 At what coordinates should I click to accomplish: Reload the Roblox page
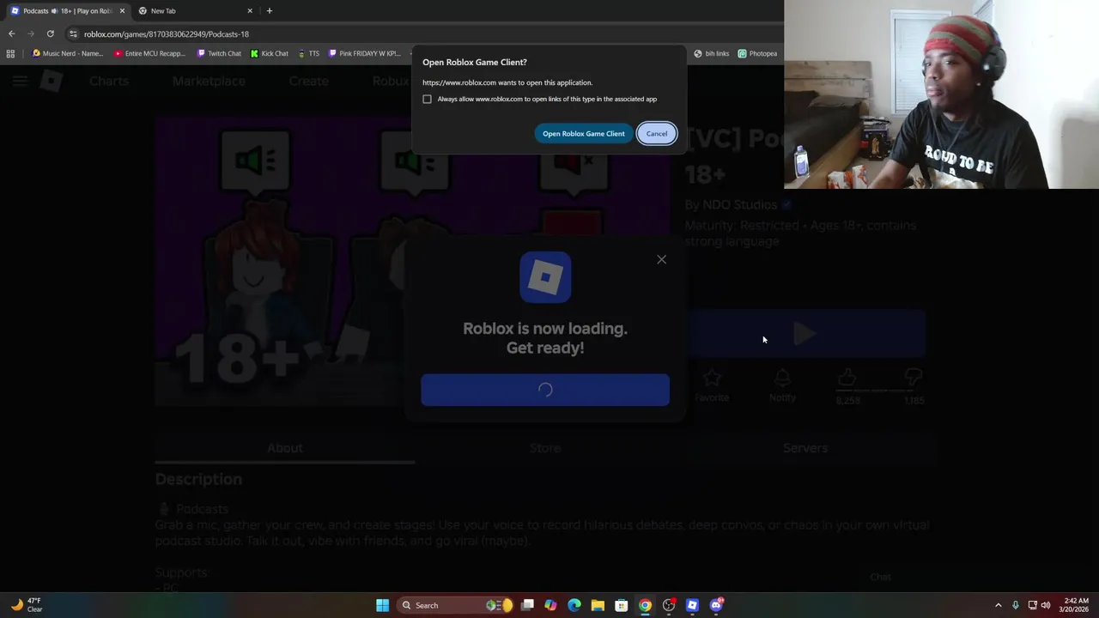coord(51,33)
